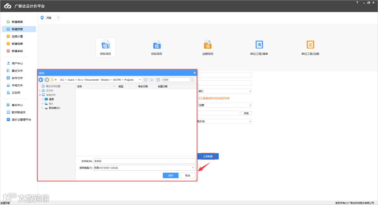Screen dimensions: 378x205
Task: Sort by the 名称 column header
Action: coord(96,87)
